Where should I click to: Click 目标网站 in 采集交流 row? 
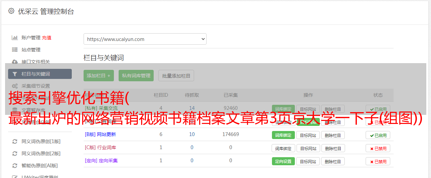pyautogui.click(x=308, y=109)
